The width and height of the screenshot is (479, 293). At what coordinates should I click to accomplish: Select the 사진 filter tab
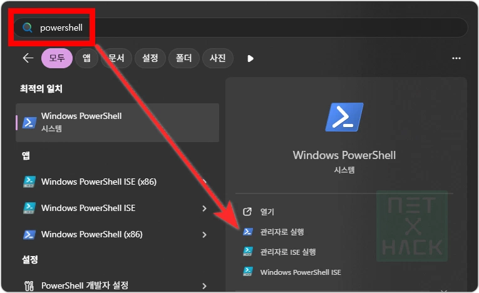click(217, 58)
